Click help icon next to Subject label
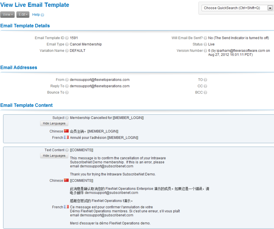The width and height of the screenshot is (274, 229). (x=67, y=118)
